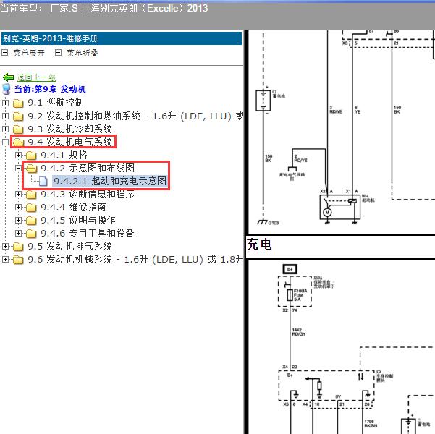
Task: Click the 菜单折叠 collapse-all button
Action: [83, 53]
